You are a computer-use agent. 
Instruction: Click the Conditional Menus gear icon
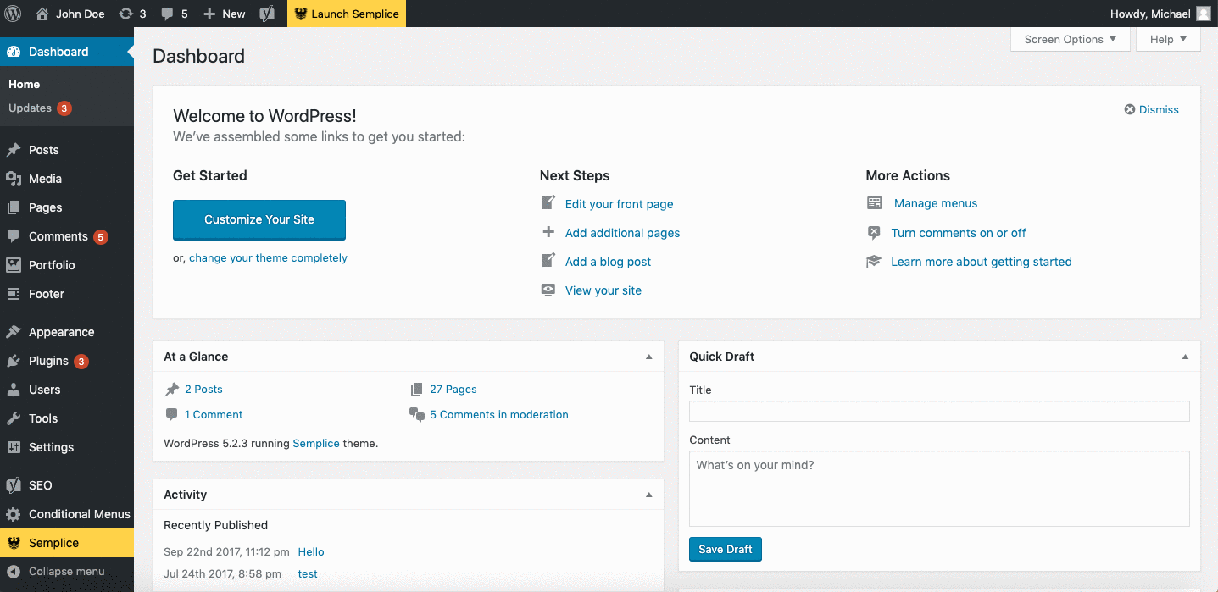[x=14, y=514]
